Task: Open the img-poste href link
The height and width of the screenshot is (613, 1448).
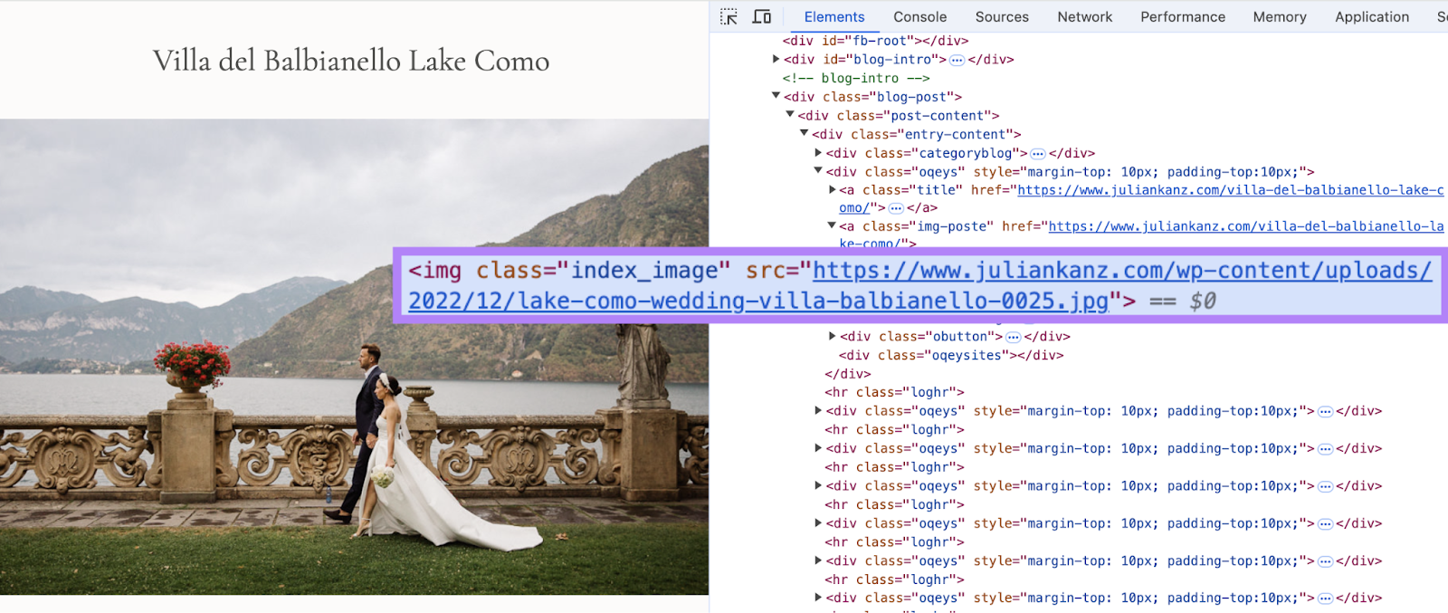Action: pyautogui.click(x=1246, y=226)
